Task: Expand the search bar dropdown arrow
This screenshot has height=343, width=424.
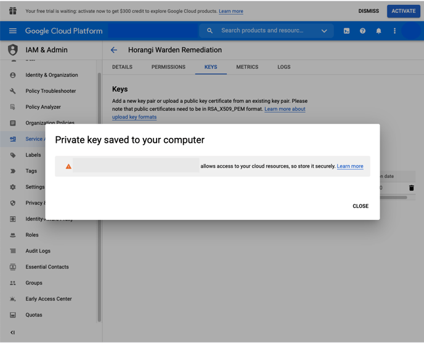Action: click(324, 31)
